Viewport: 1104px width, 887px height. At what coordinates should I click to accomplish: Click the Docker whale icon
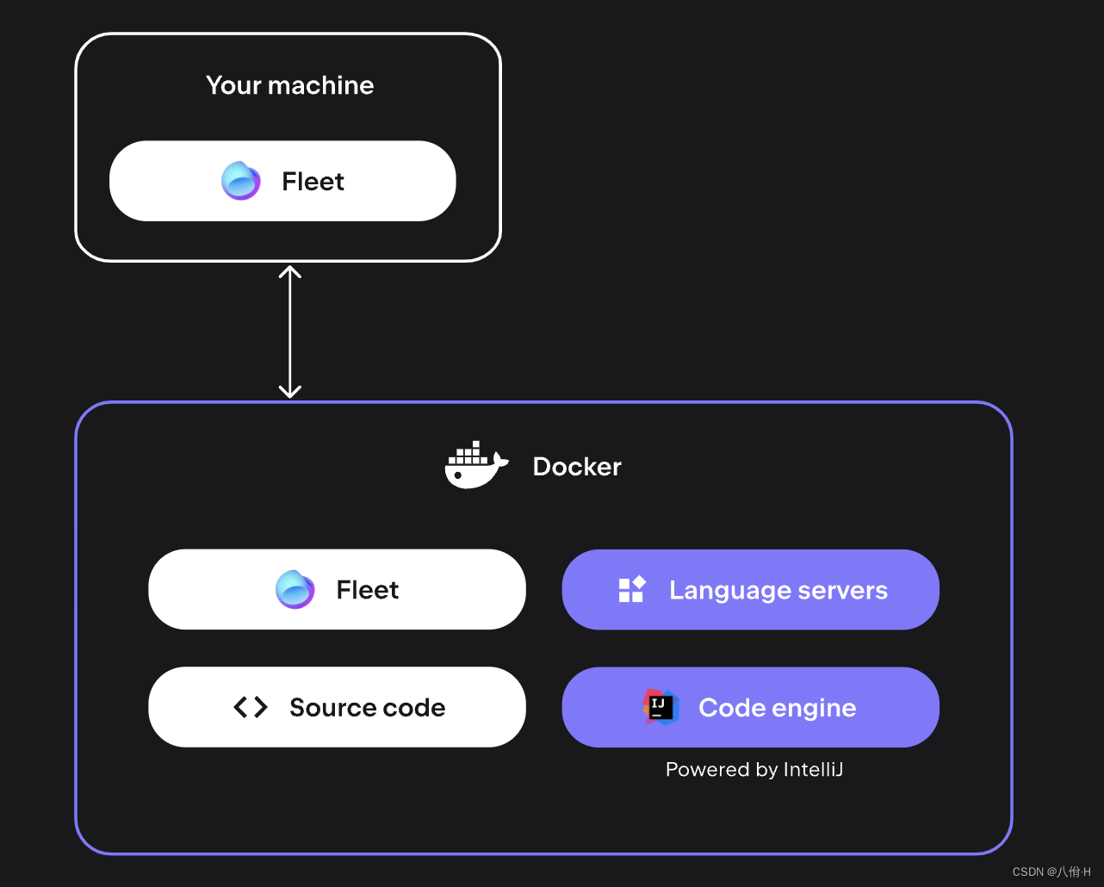pyautogui.click(x=477, y=465)
